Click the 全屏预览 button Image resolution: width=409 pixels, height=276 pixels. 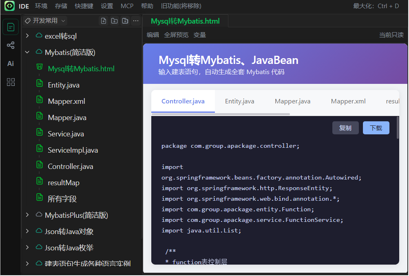coord(176,35)
